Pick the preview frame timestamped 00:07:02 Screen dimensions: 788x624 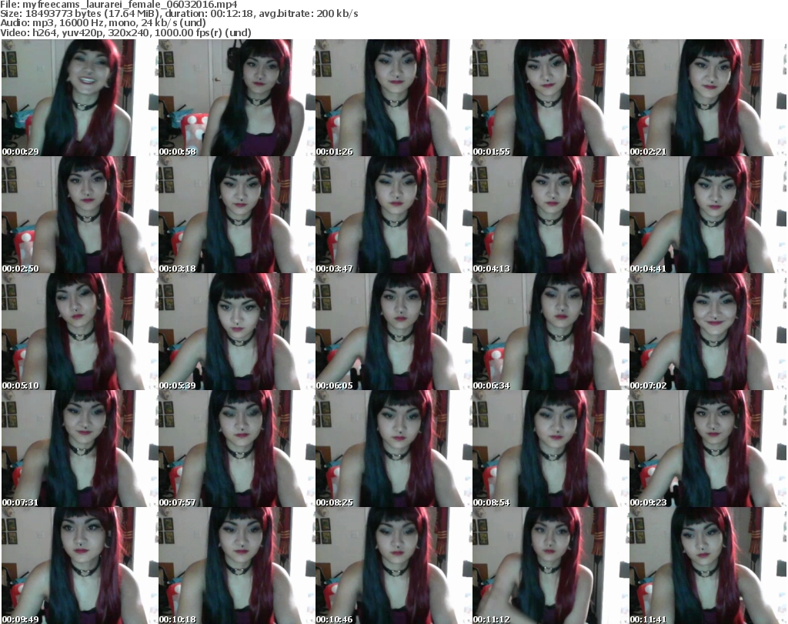click(707, 332)
